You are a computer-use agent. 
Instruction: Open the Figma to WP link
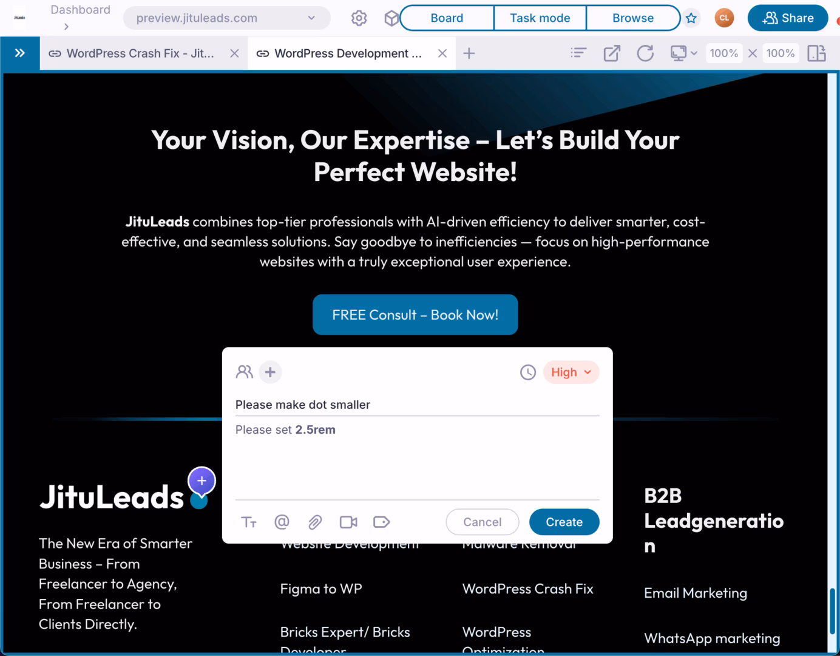coord(321,589)
